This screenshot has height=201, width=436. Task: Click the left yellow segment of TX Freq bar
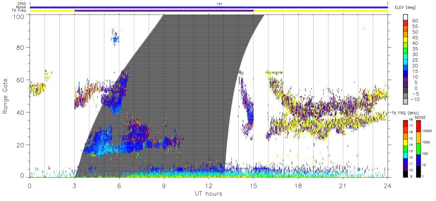point(52,11)
